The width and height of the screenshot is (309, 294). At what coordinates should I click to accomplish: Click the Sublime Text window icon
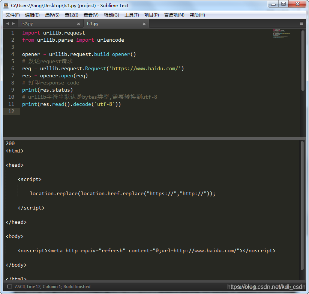pyautogui.click(x=6, y=5)
